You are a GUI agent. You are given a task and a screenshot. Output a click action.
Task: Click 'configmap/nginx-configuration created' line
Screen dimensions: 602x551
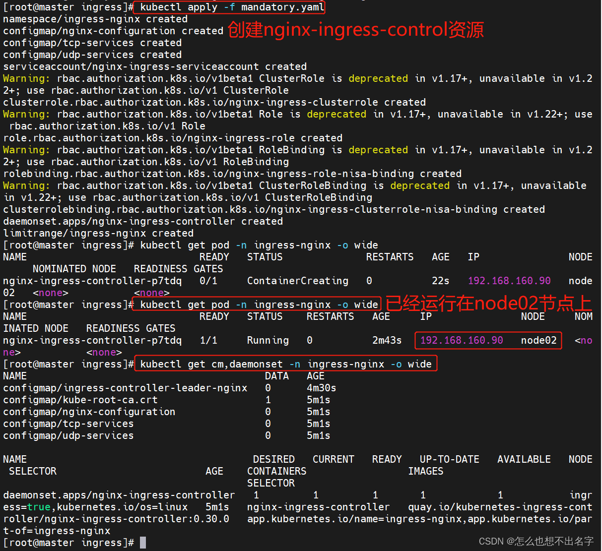pyautogui.click(x=113, y=31)
